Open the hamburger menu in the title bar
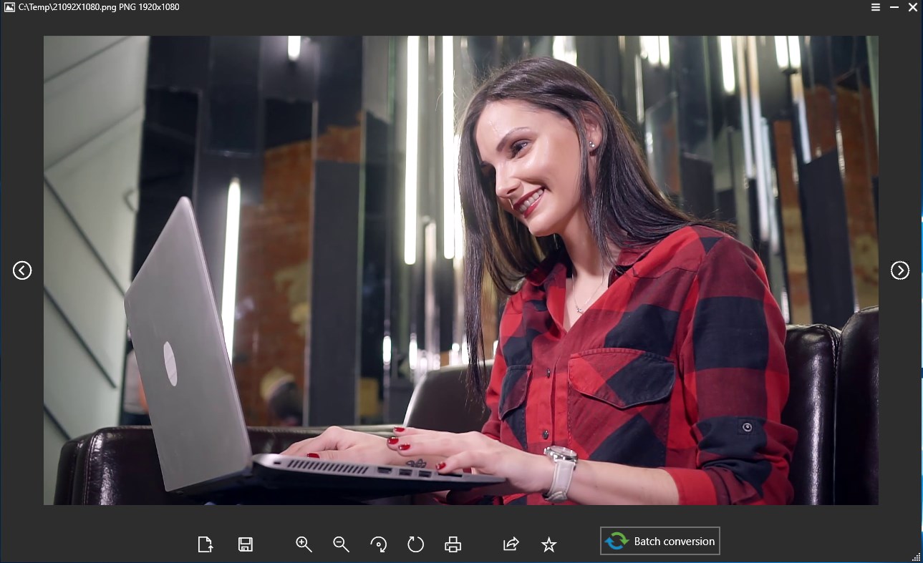 click(876, 7)
